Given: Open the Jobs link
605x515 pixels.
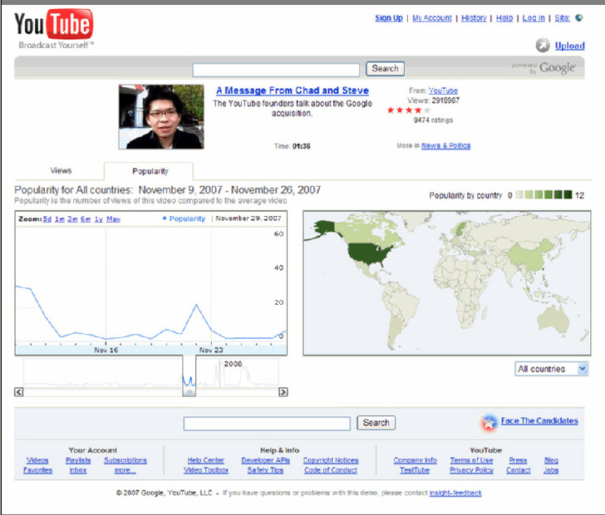Looking at the screenshot, I should pyautogui.click(x=551, y=470).
